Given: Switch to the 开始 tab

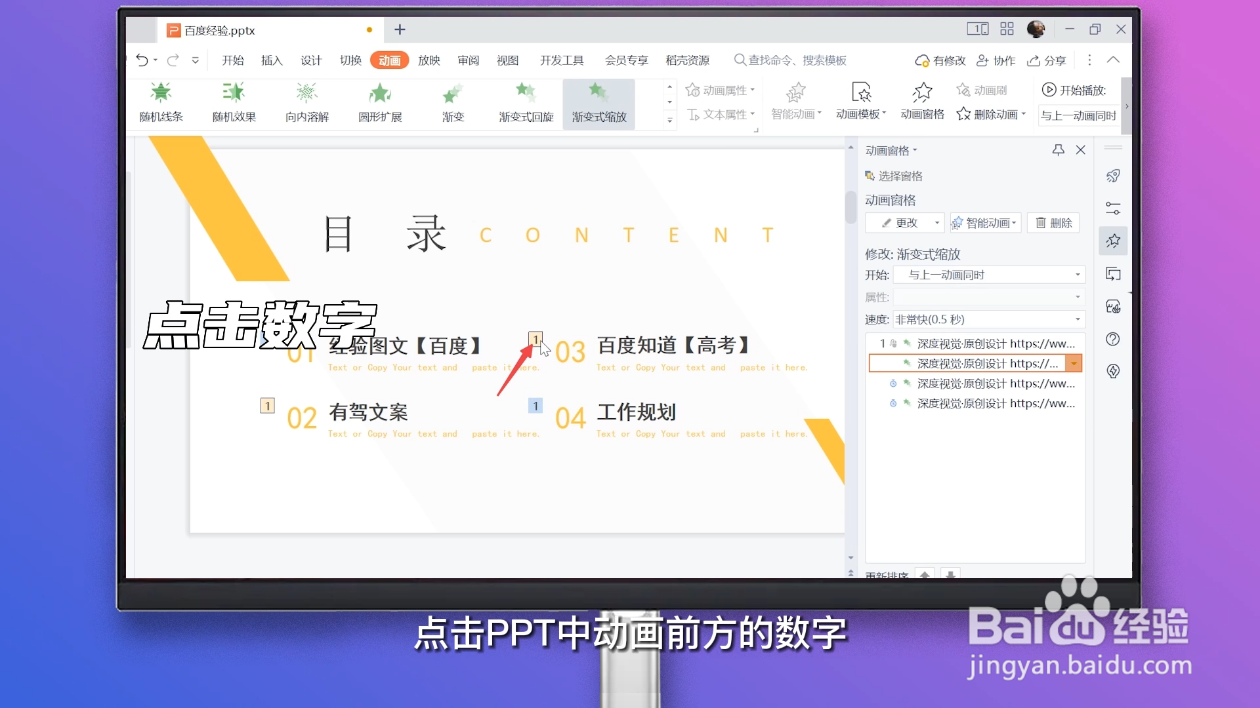Looking at the screenshot, I should 233,60.
